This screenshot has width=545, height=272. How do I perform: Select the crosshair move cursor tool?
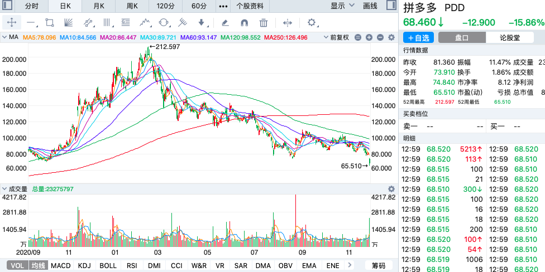pyautogui.click(x=12, y=23)
